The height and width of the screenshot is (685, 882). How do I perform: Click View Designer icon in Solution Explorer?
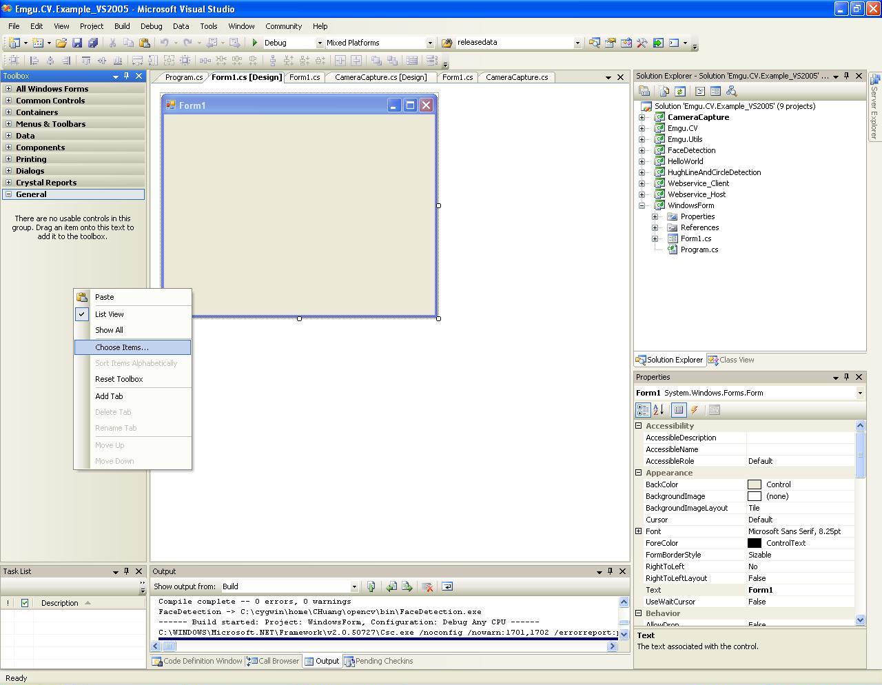pyautogui.click(x=715, y=91)
